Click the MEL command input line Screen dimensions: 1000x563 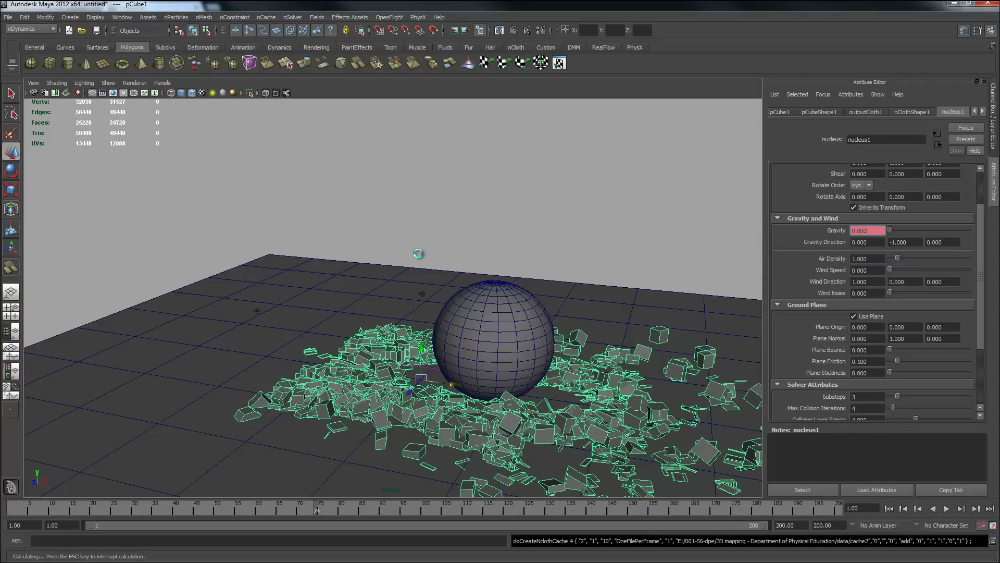268,541
